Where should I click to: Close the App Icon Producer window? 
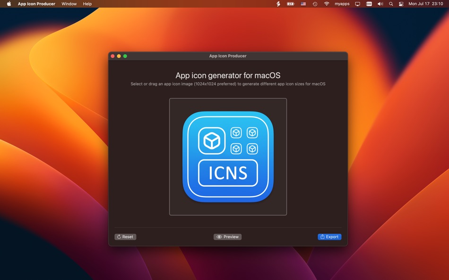(x=113, y=56)
